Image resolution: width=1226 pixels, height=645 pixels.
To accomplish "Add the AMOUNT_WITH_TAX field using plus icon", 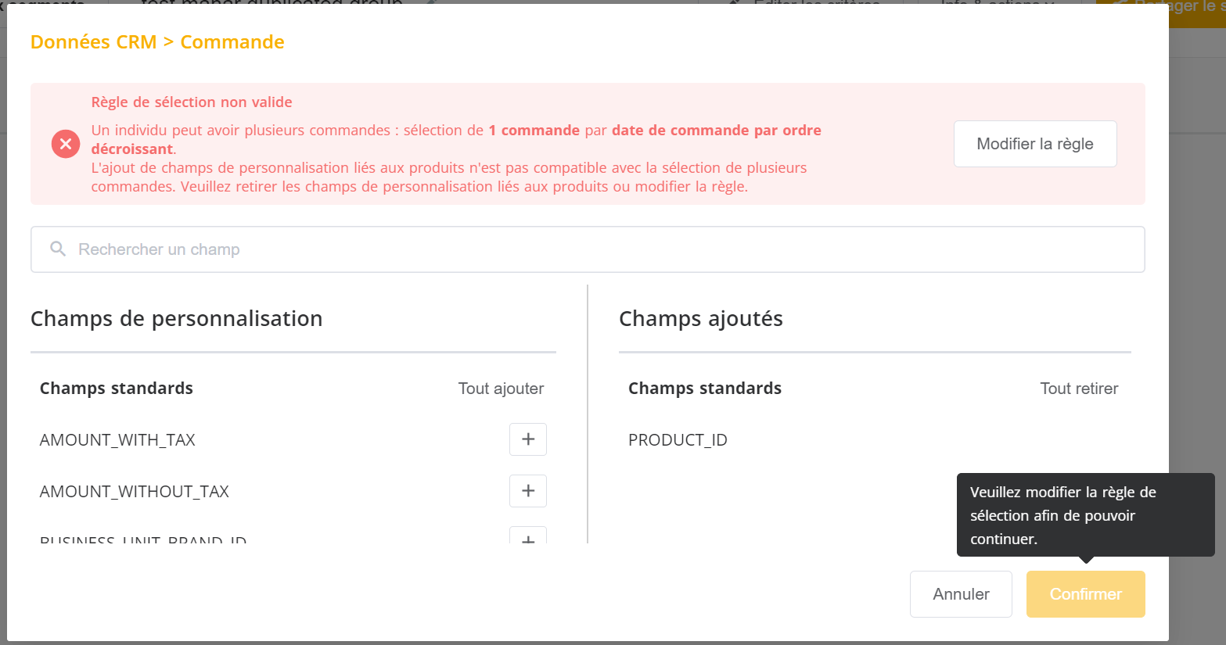I will (528, 439).
